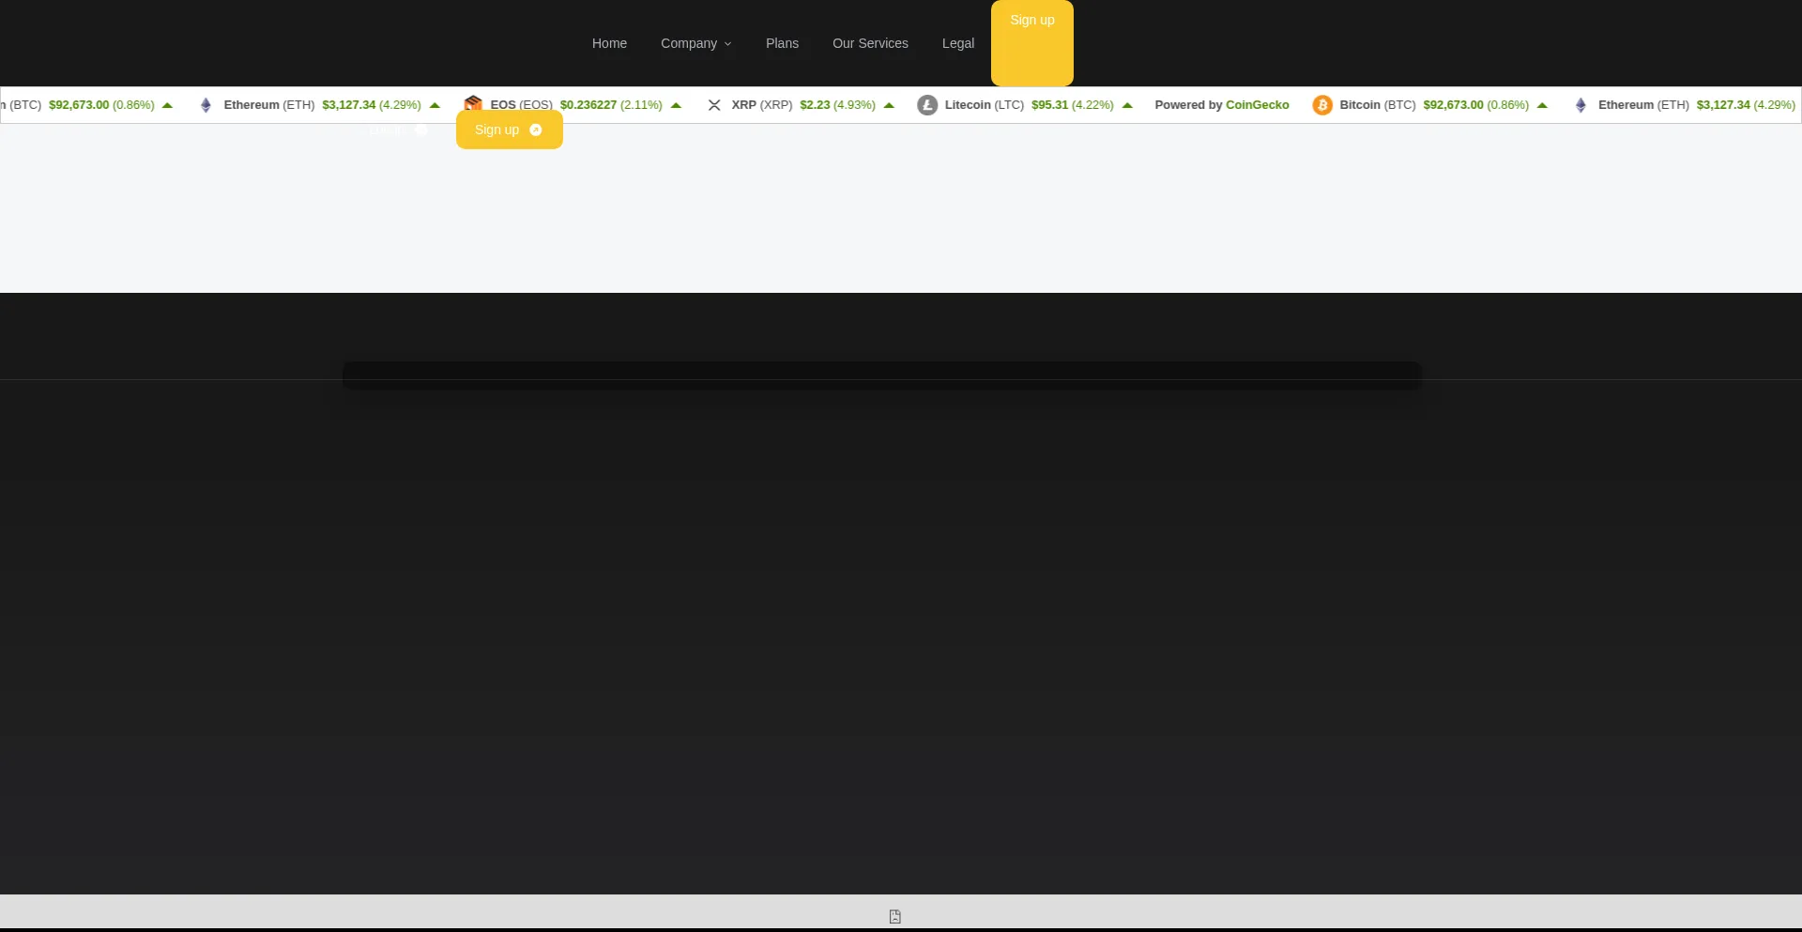Click the EOS coin logo in the ticker
The width and height of the screenshot is (1802, 932).
coord(473,102)
